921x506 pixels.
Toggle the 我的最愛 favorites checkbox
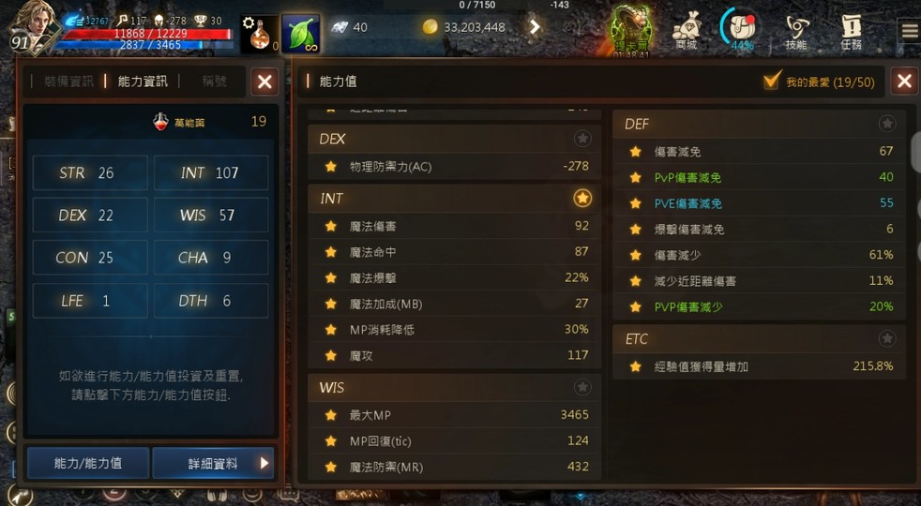[772, 81]
